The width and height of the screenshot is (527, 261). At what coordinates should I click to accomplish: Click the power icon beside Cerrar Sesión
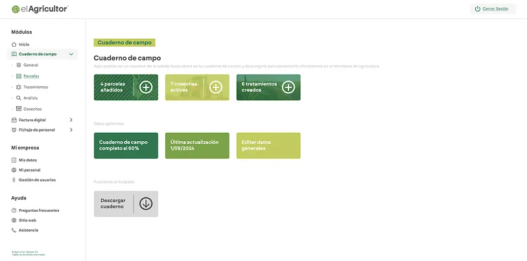point(478,9)
